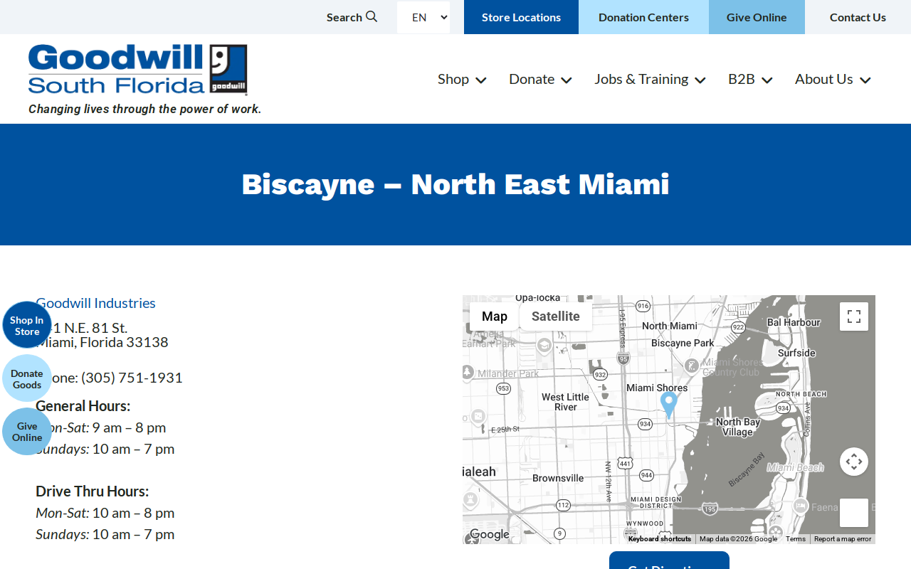
Task: Click the West Little River map label
Action: click(565, 402)
